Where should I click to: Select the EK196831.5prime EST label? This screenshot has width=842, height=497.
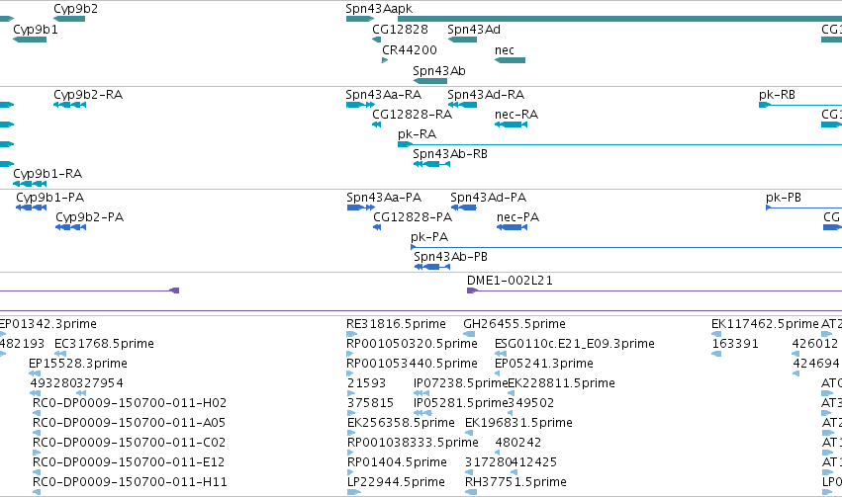(518, 423)
